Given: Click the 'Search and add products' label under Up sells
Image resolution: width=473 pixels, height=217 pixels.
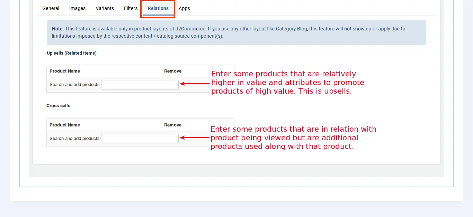Looking at the screenshot, I should pos(74,85).
